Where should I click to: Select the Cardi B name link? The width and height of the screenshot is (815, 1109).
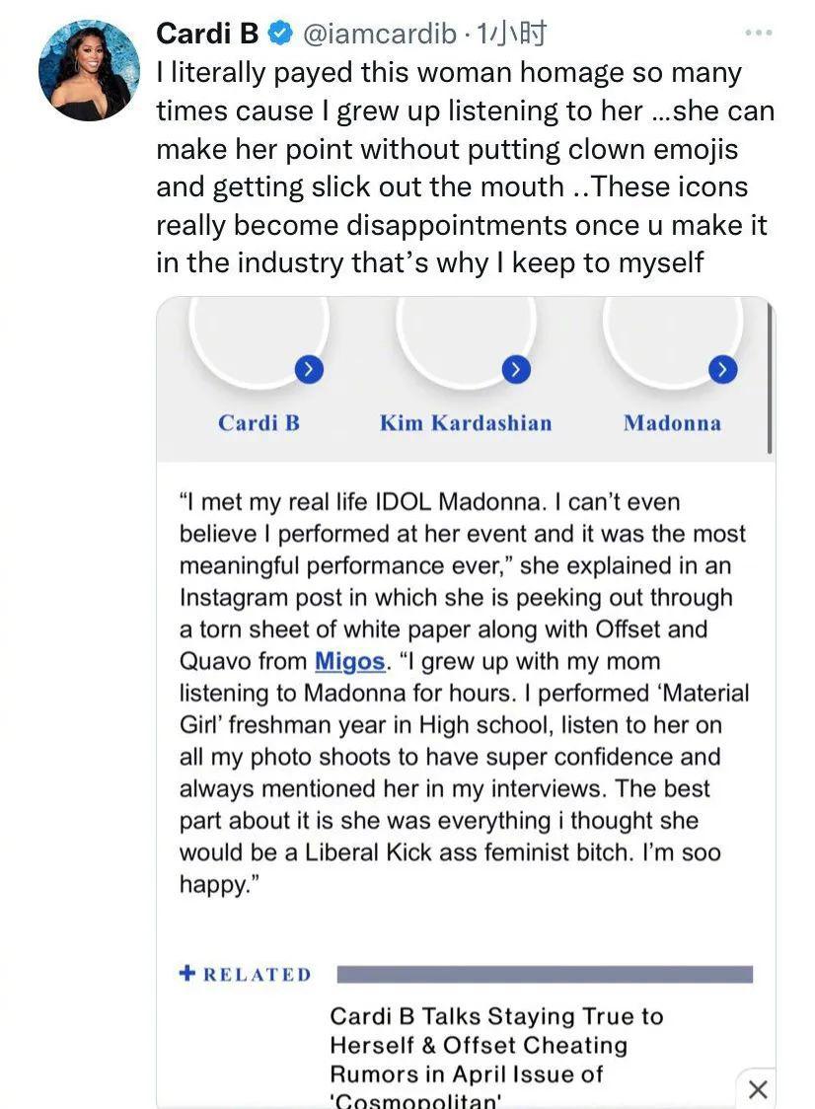(x=259, y=423)
